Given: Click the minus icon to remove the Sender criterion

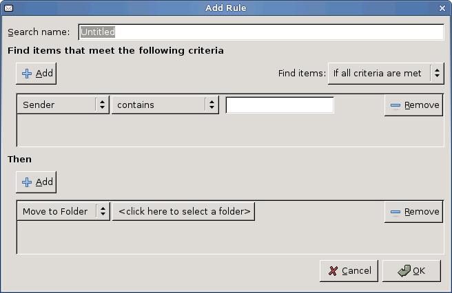Looking at the screenshot, I should click(x=395, y=105).
